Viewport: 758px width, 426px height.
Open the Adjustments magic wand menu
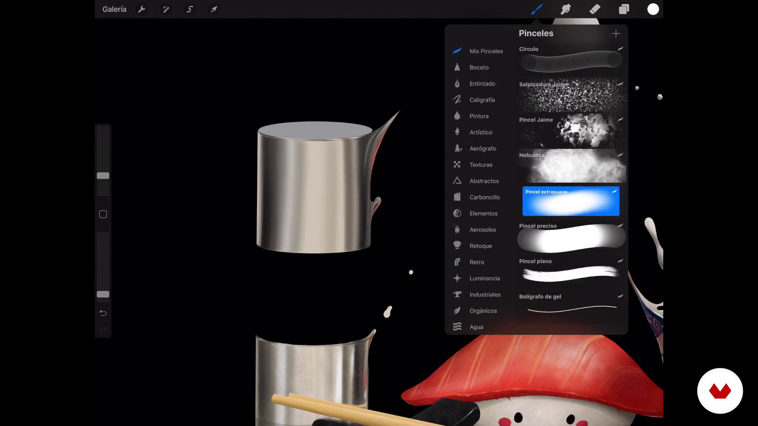(166, 9)
